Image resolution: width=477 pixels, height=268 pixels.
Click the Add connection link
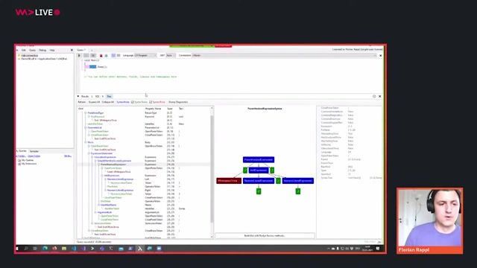click(30, 55)
